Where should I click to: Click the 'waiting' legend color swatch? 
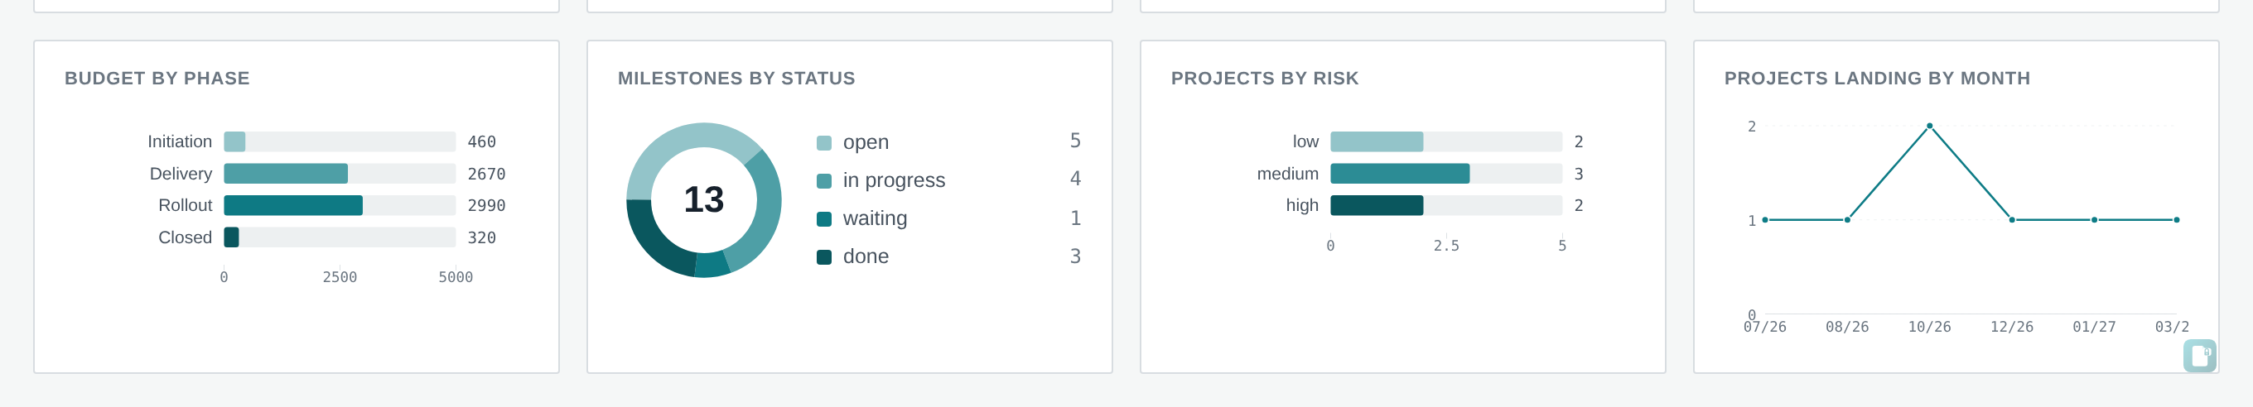tap(824, 219)
